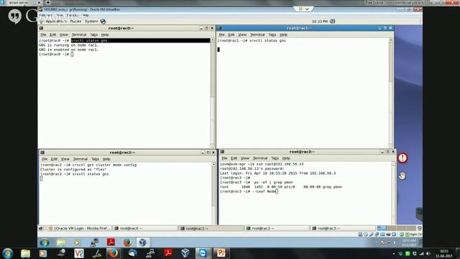Click the GNOME panel volume speaker icon
The width and height of the screenshot is (460, 259).
332,21
